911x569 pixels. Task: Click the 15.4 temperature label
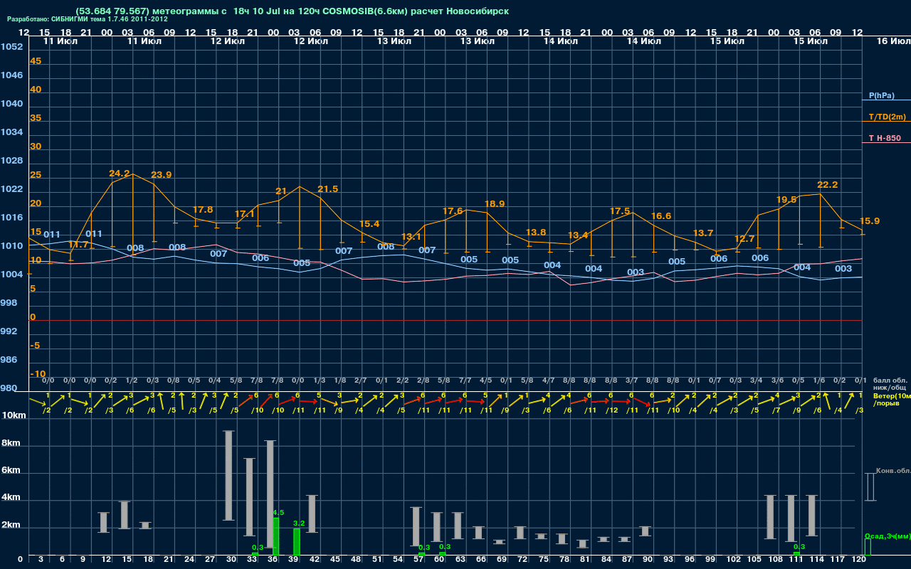pyautogui.click(x=369, y=224)
